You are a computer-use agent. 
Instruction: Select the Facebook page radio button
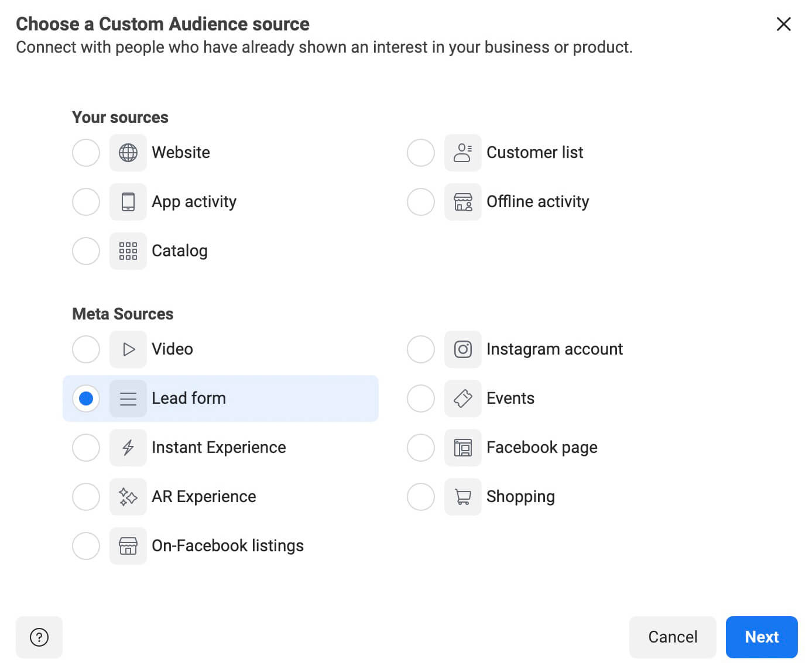point(420,448)
